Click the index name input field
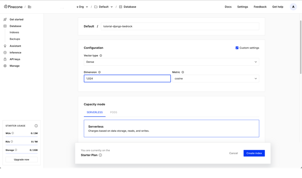This screenshot has width=302, height=178. [180, 26]
